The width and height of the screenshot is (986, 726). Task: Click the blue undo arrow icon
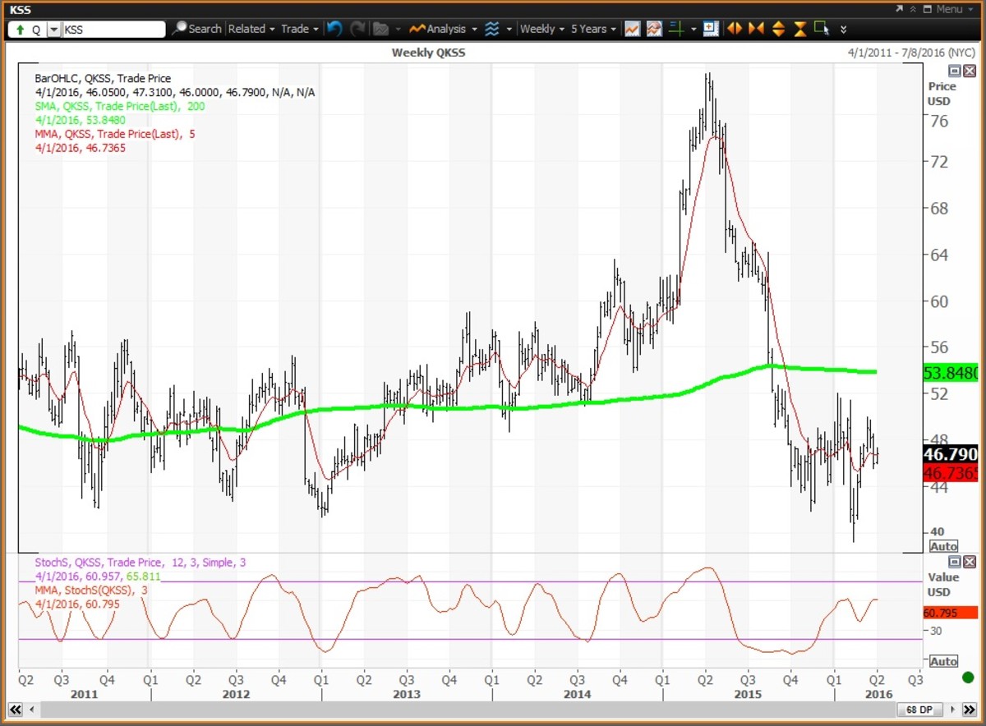coord(334,29)
